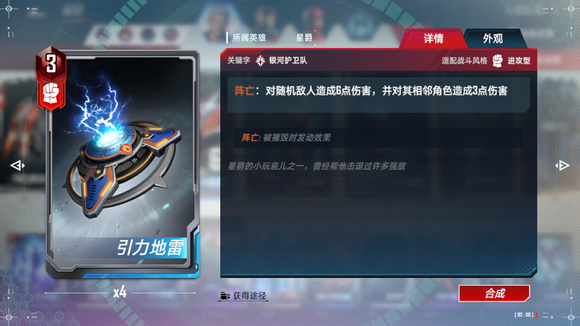Click the 阵亡 keyword explanation row
This screenshot has height=326, width=580.
[x=378, y=138]
